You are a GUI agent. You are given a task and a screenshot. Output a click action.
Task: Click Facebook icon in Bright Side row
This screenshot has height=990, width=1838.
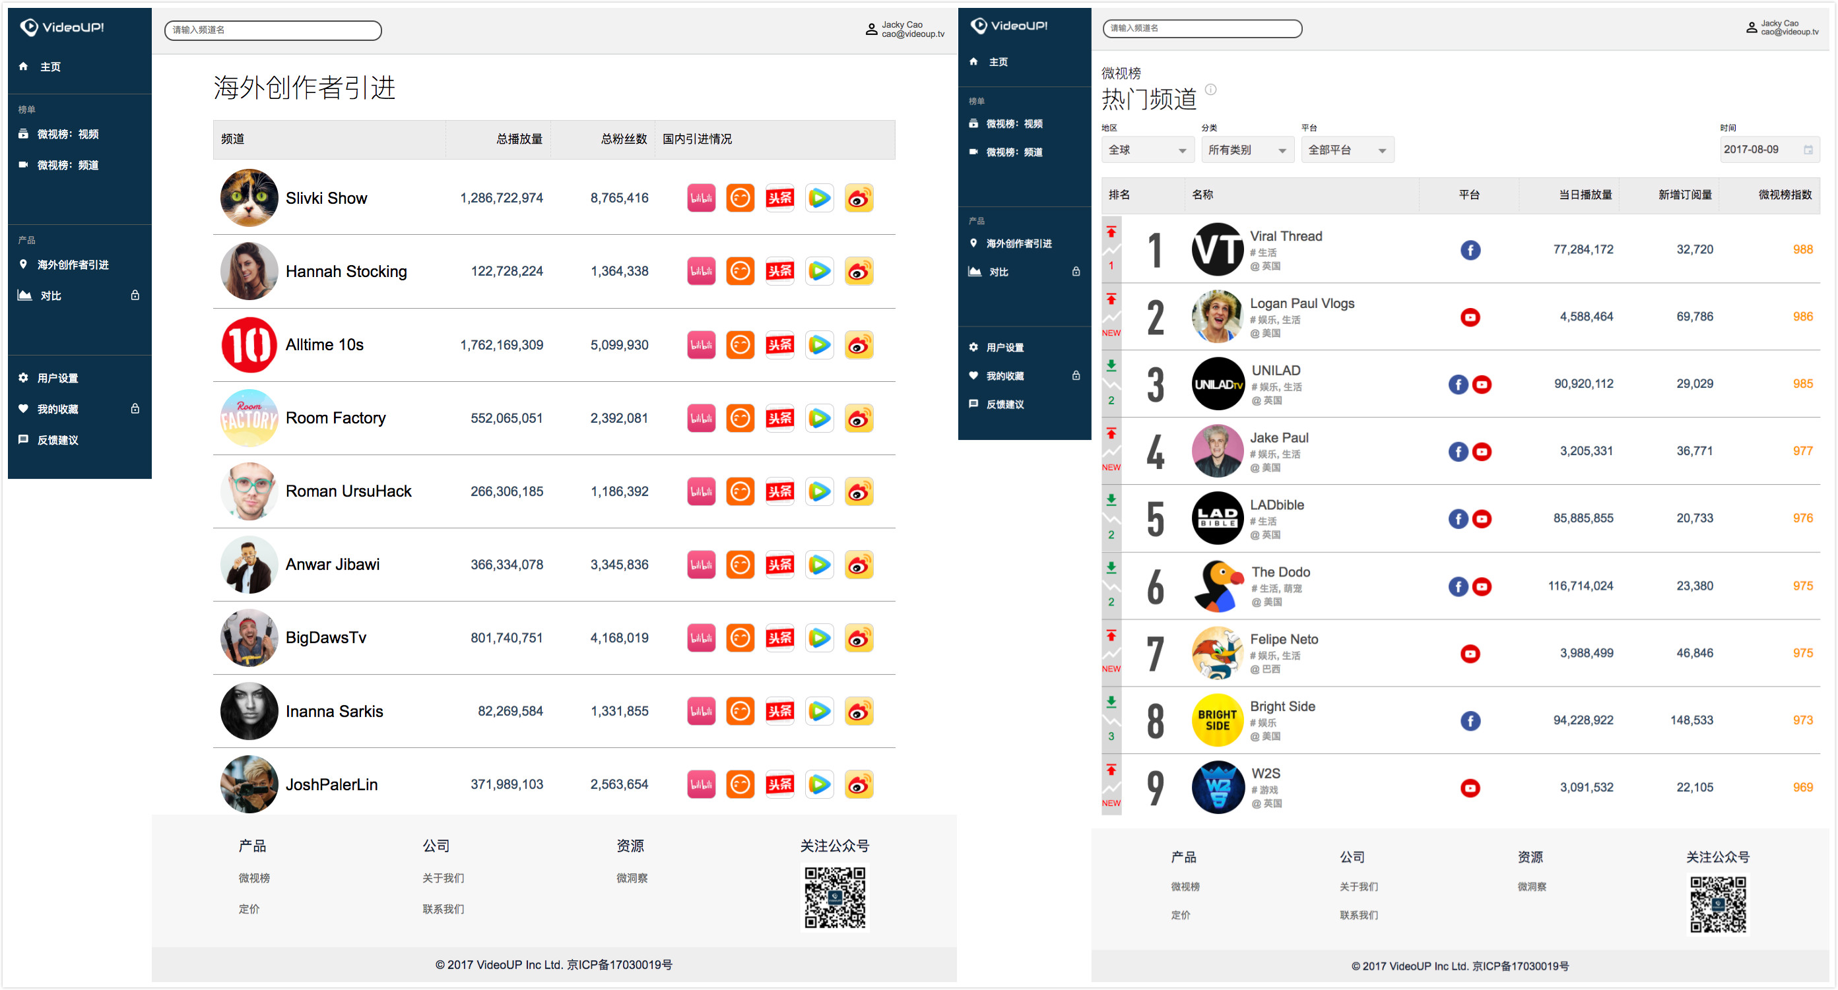(x=1470, y=721)
